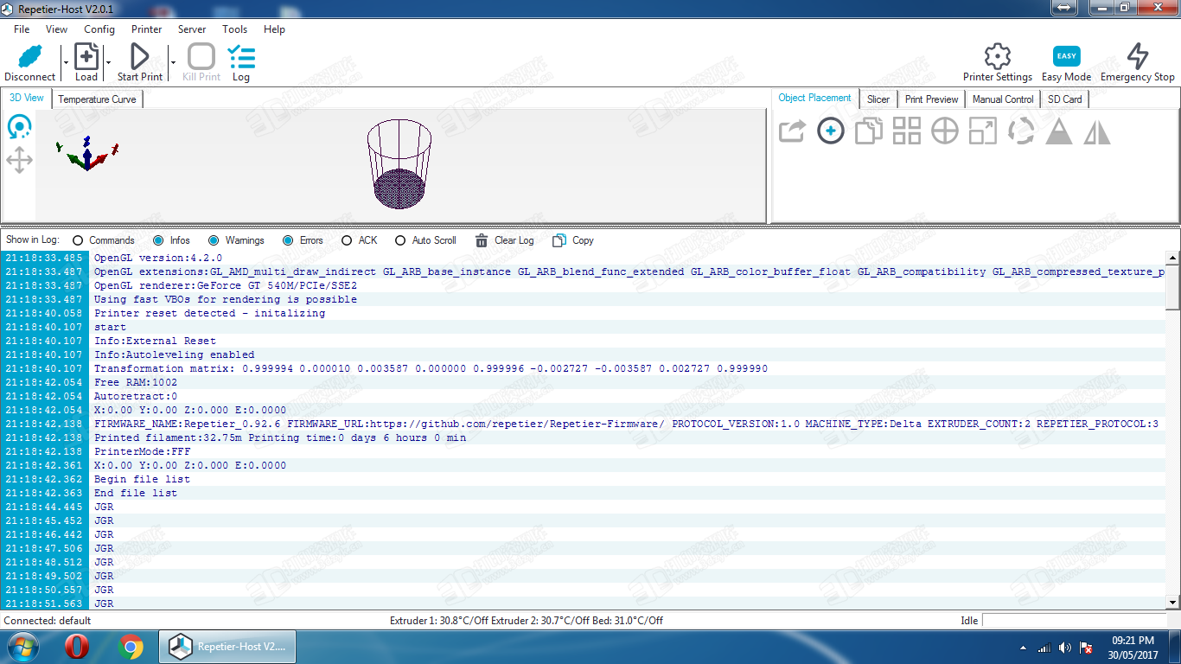This screenshot has height=664, width=1181.
Task: Open the Server menu
Action: 192,29
